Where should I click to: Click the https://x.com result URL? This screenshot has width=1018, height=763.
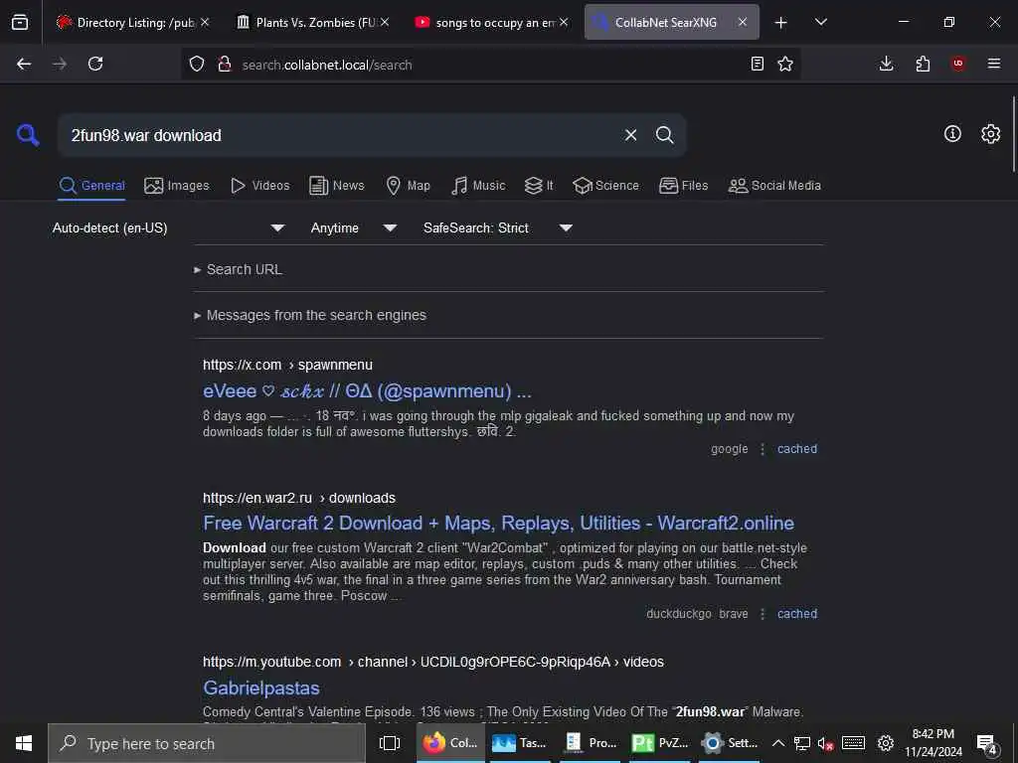click(x=287, y=365)
